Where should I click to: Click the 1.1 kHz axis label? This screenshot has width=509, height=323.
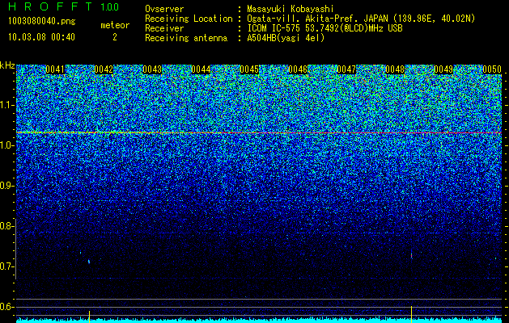(7, 105)
